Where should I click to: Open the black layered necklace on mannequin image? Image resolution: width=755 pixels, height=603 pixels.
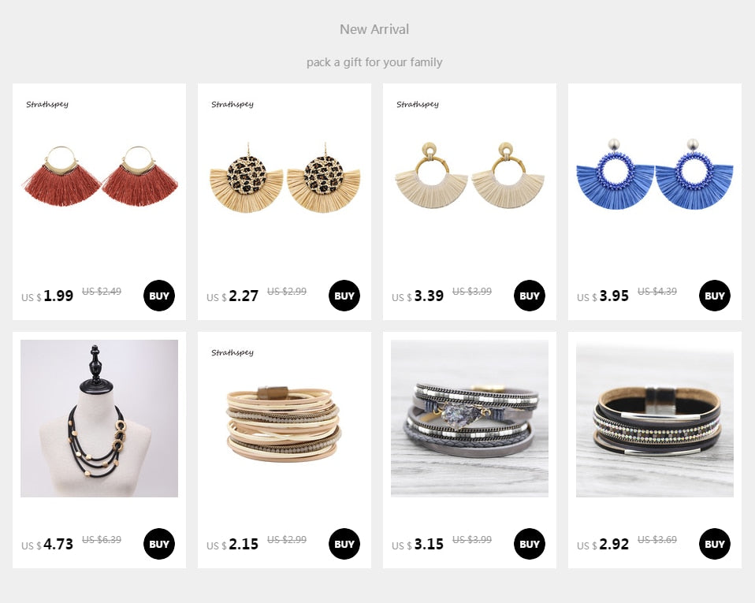[x=99, y=419]
